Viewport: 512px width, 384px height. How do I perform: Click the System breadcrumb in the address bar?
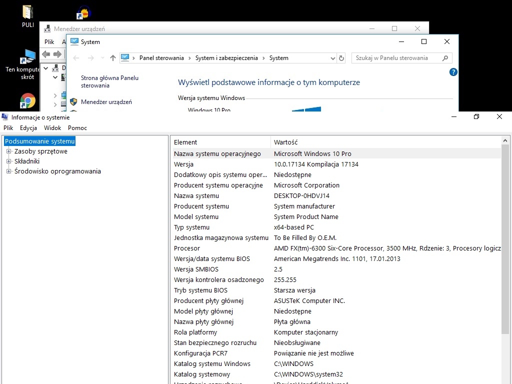[x=279, y=58]
